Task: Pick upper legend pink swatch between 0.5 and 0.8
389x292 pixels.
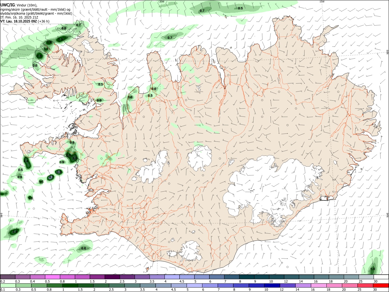Action: point(52,277)
